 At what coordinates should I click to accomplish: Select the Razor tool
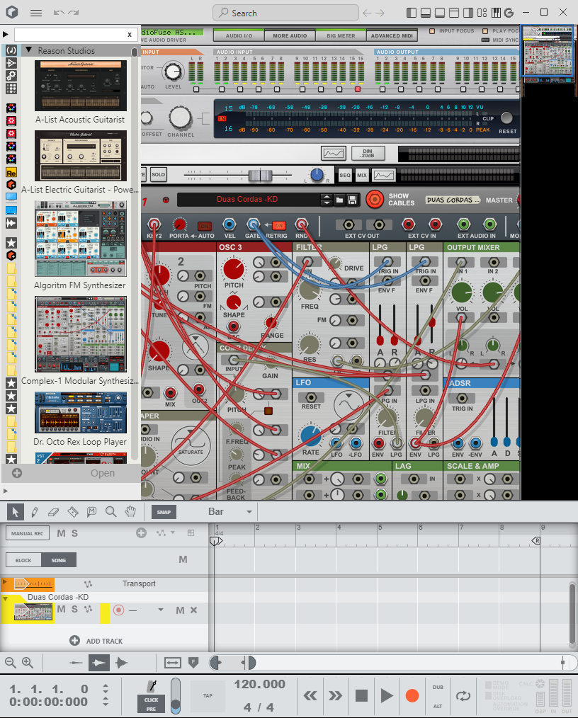click(73, 511)
